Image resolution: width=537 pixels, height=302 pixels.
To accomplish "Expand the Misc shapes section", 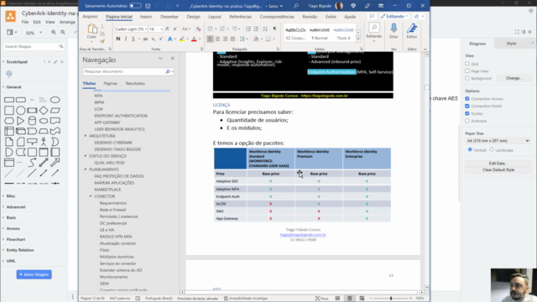I will pyautogui.click(x=11, y=195).
